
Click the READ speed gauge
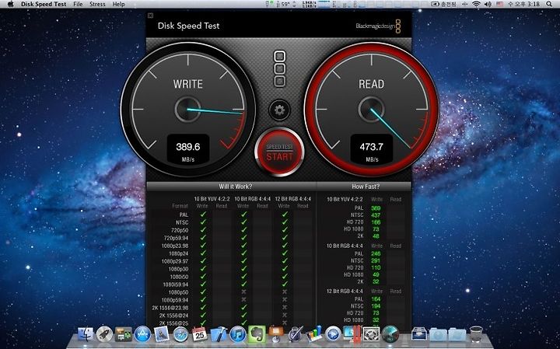[x=372, y=109]
